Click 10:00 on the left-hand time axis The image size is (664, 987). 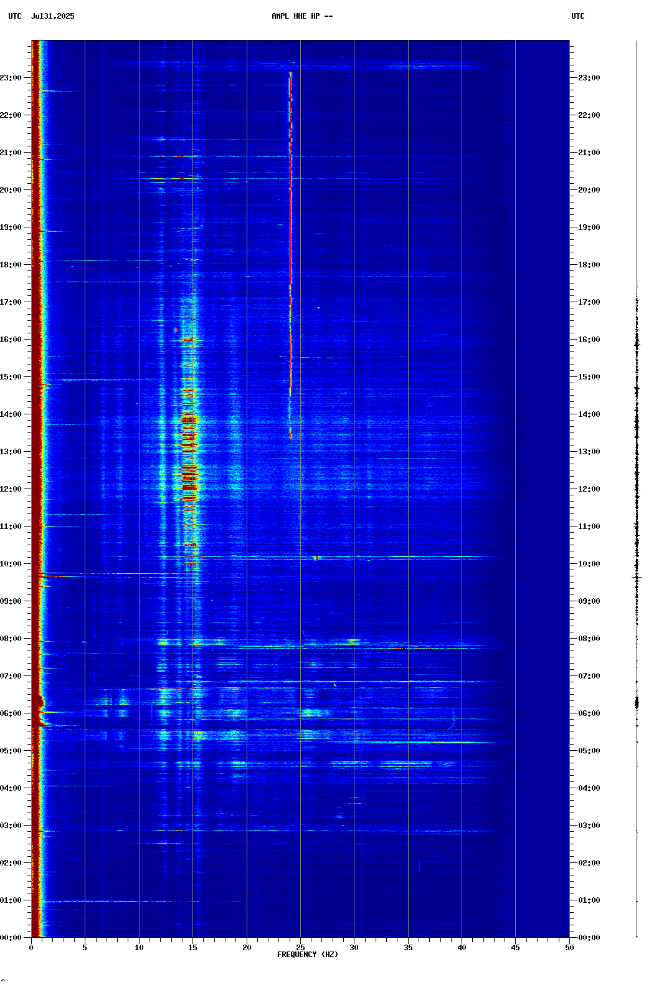pyautogui.click(x=11, y=564)
